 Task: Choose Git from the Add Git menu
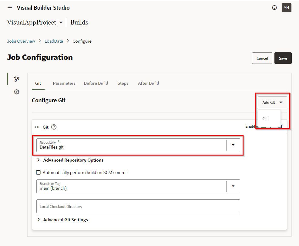pos(265,119)
